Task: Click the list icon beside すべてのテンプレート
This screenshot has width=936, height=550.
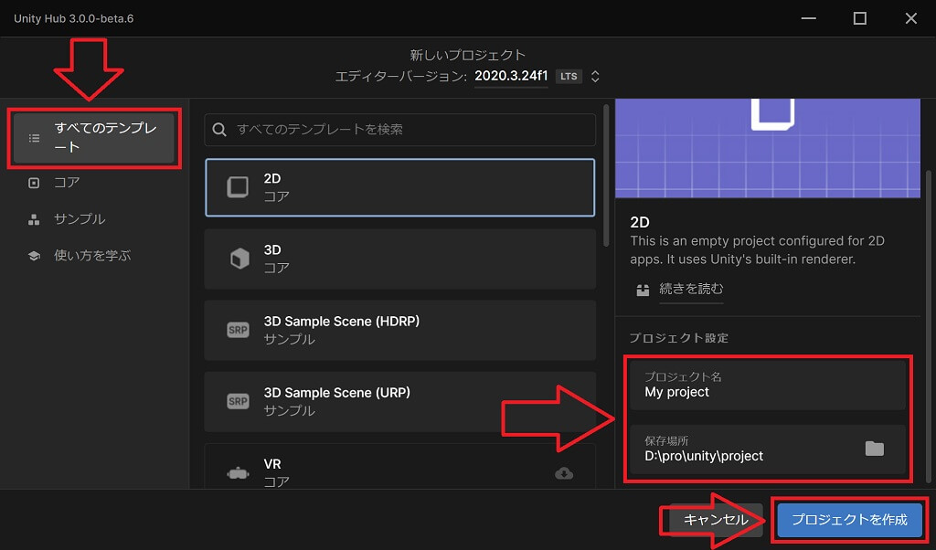Action: (35, 138)
